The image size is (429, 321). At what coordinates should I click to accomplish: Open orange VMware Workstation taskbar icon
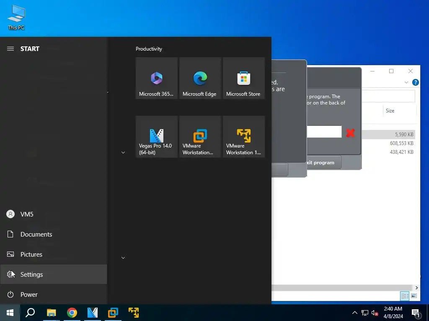(113, 313)
